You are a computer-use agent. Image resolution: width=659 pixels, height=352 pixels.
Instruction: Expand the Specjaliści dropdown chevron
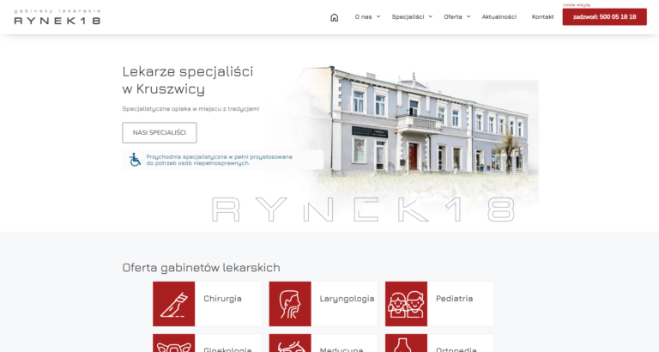click(431, 17)
